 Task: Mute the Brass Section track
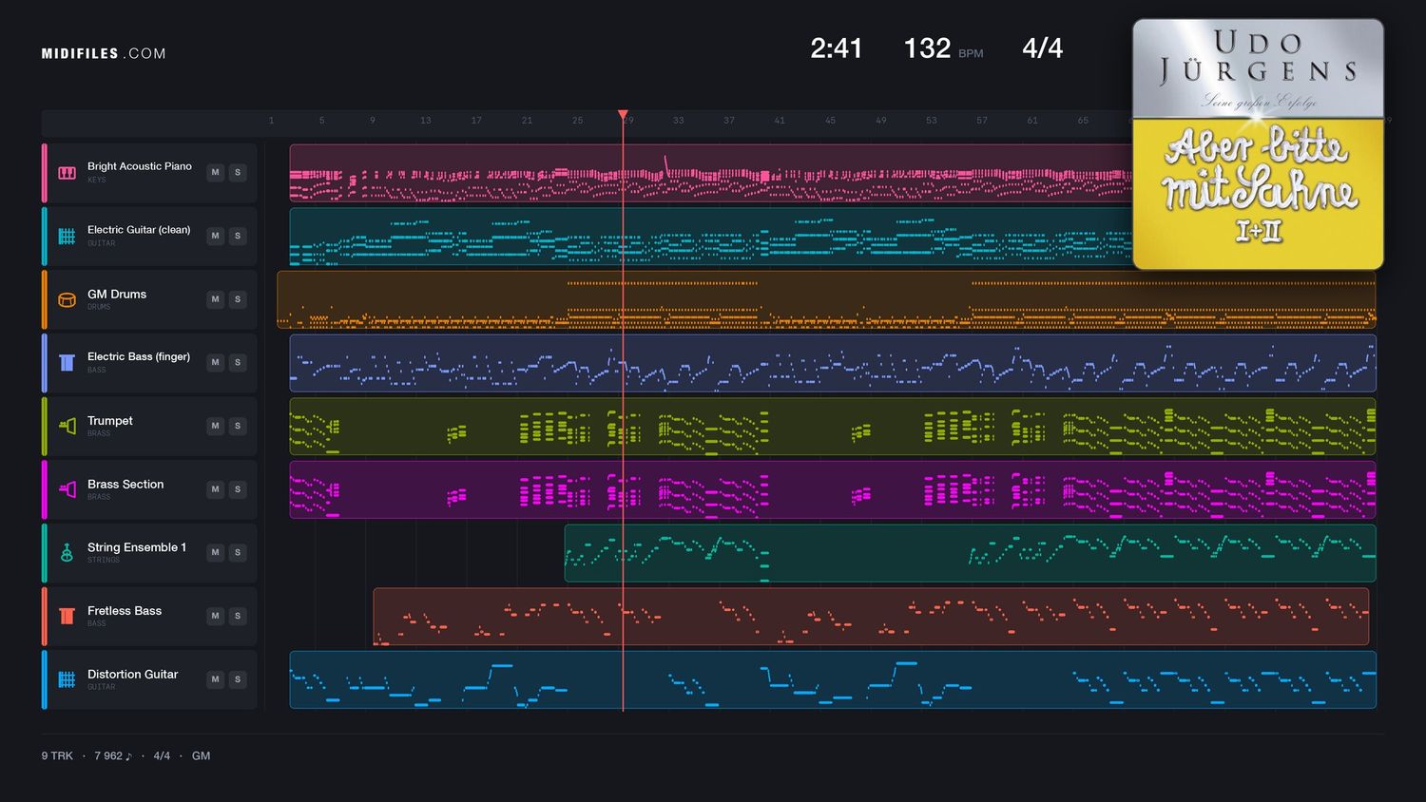coord(215,489)
